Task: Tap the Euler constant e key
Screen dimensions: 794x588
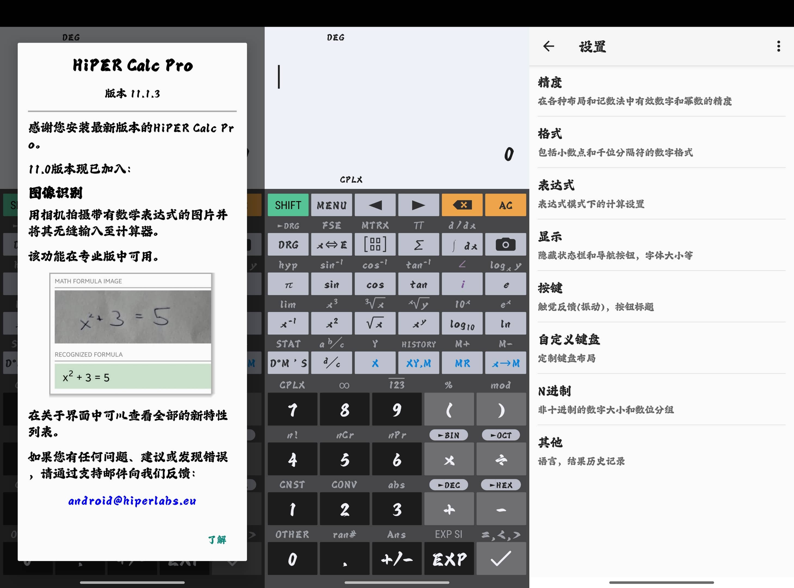Action: [505, 284]
